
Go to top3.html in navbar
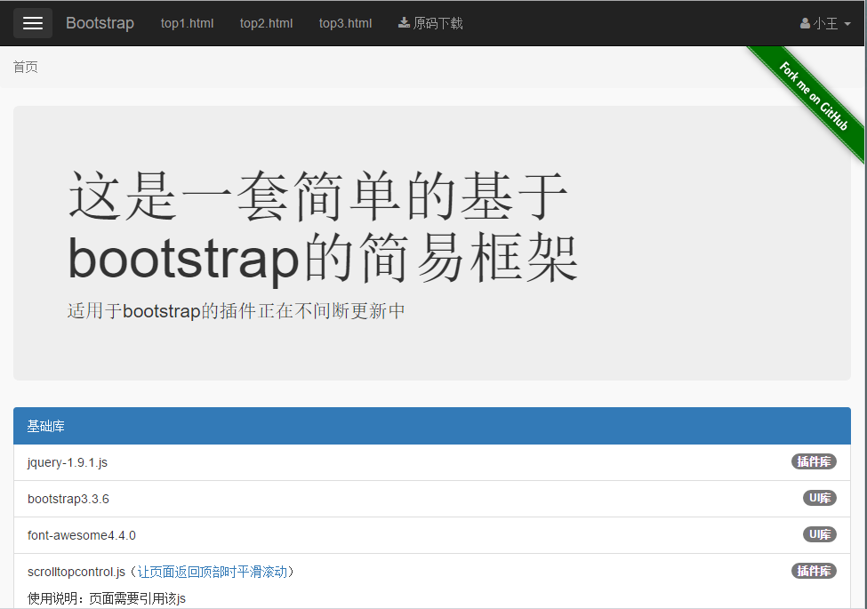pos(345,23)
